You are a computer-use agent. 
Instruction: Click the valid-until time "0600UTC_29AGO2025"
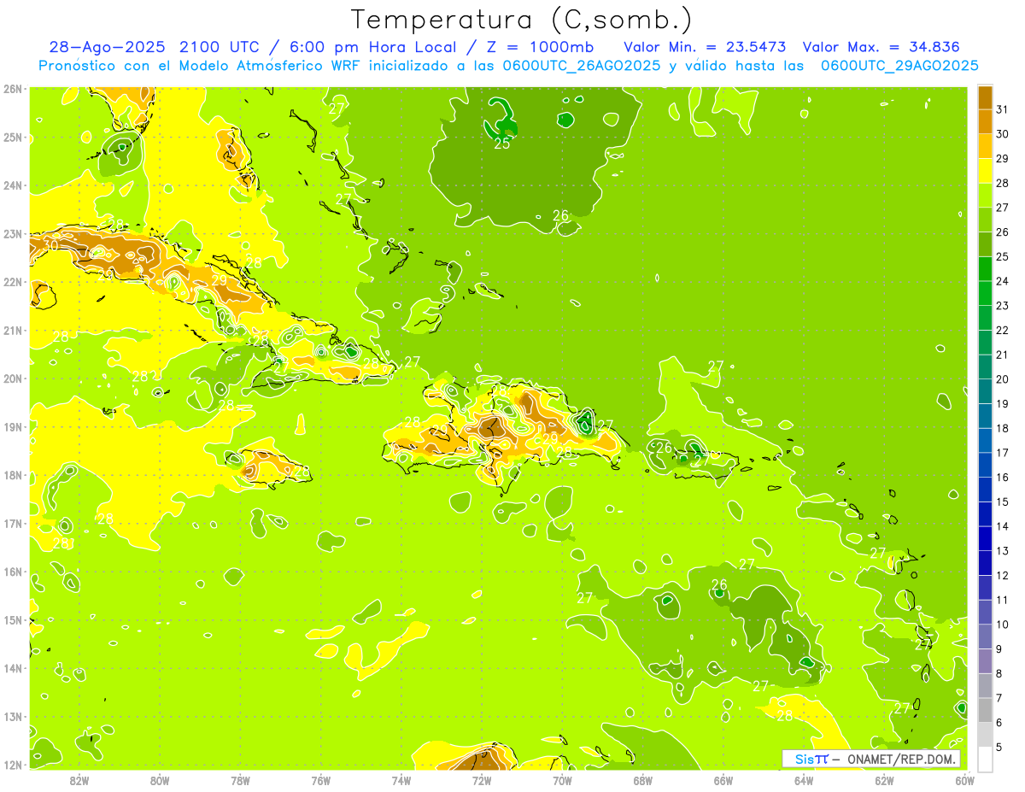pos(899,65)
